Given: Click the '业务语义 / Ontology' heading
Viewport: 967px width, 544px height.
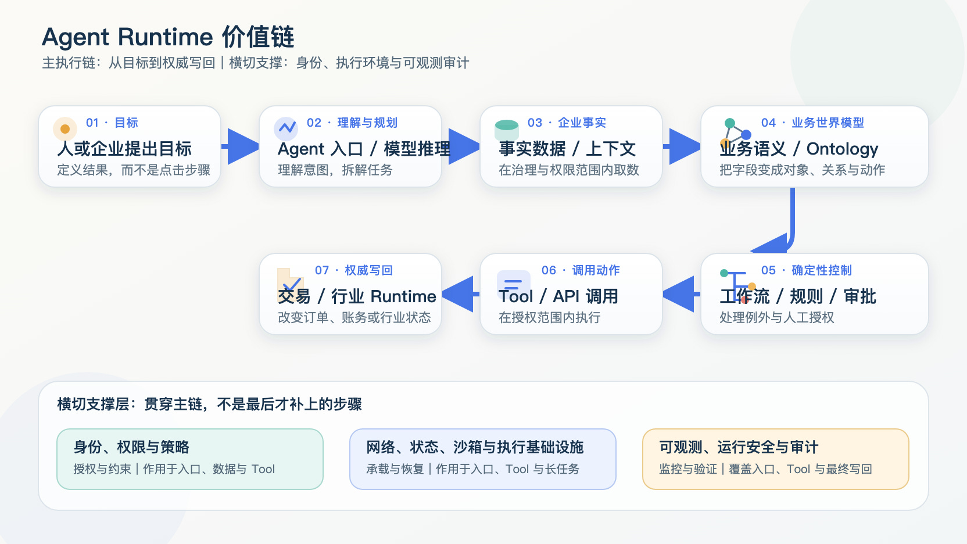Looking at the screenshot, I should tap(799, 149).
